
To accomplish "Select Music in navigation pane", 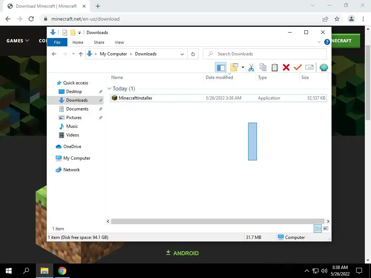I will (x=72, y=126).
